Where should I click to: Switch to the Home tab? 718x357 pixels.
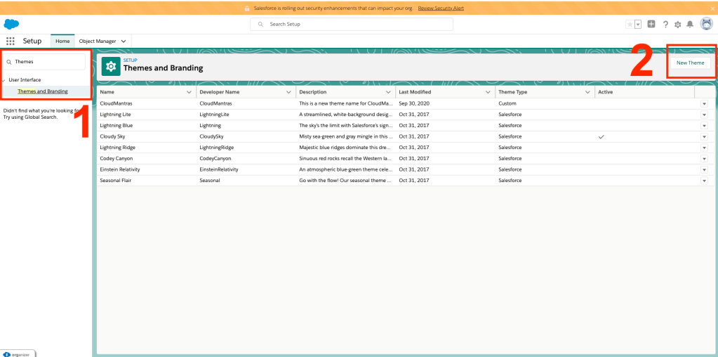coord(63,41)
